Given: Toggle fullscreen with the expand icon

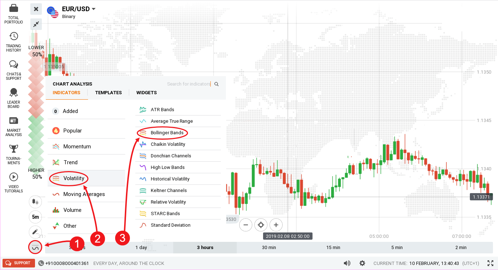Looking at the screenshot, I should pyautogui.click(x=490, y=263).
